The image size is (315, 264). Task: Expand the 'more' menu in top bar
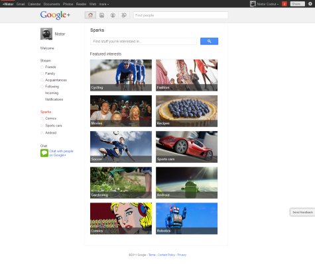click(x=103, y=4)
